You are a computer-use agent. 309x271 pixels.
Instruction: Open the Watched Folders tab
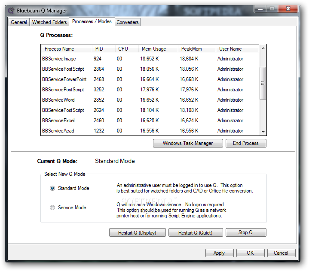point(49,22)
